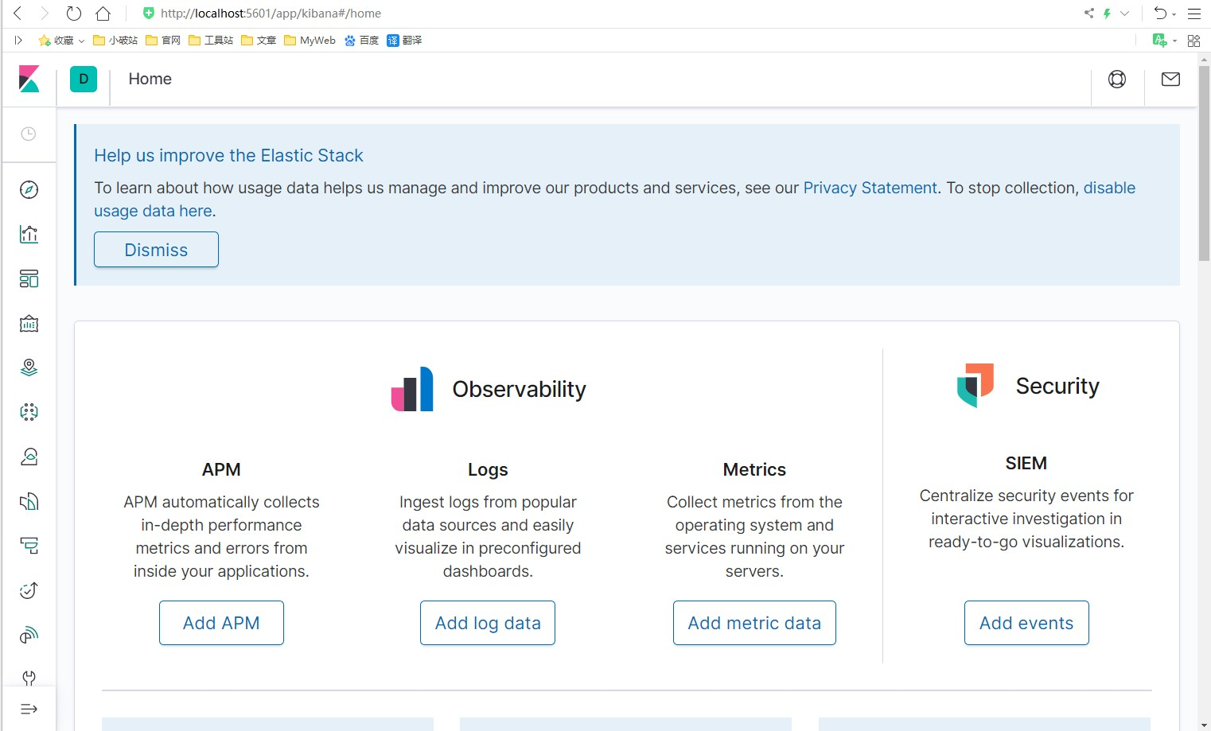Expand the side navigation menu
Screen dimensions: 1211x731
(29, 709)
